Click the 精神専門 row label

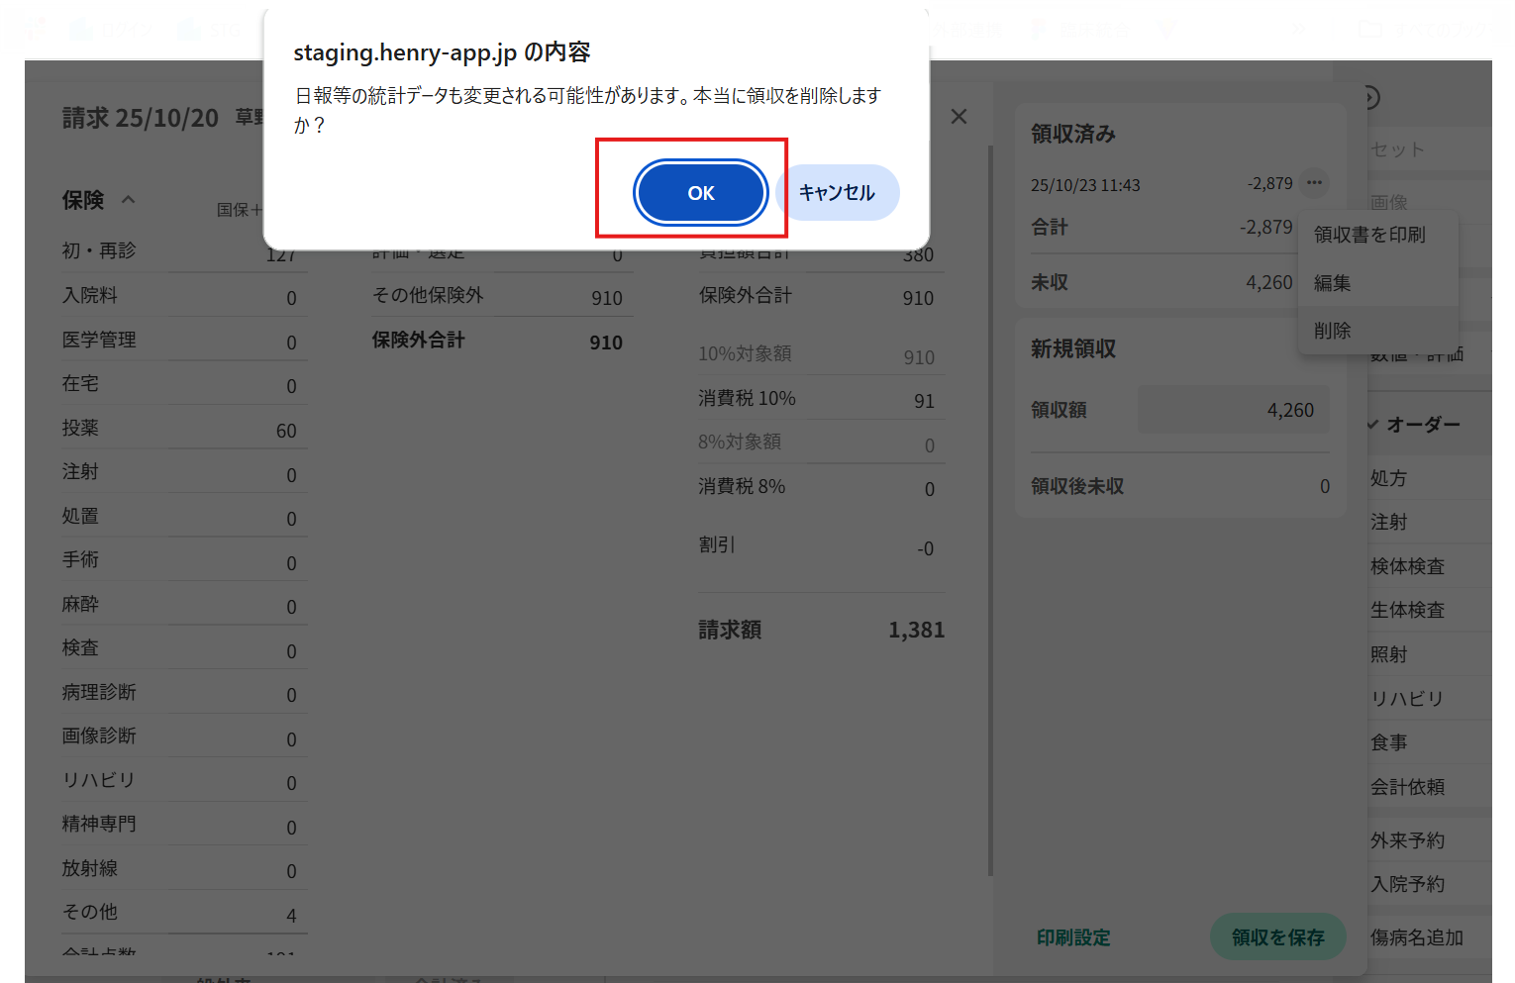point(99,824)
